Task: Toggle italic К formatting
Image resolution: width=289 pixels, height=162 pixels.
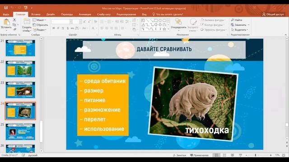Action: pos(58,28)
